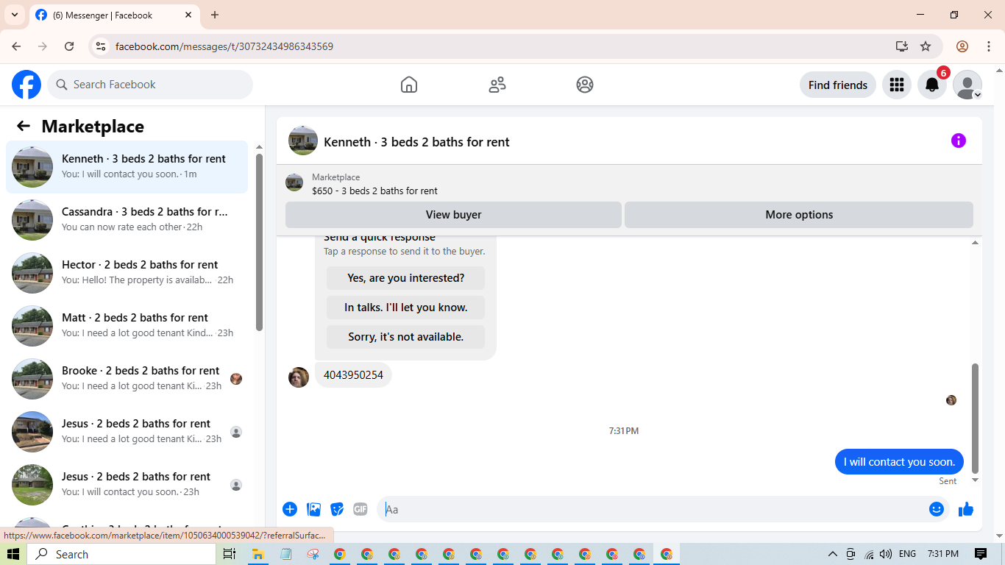1005x565 pixels.
Task: Click the 7:31PM timestamp in the chat
Action: [x=624, y=431]
